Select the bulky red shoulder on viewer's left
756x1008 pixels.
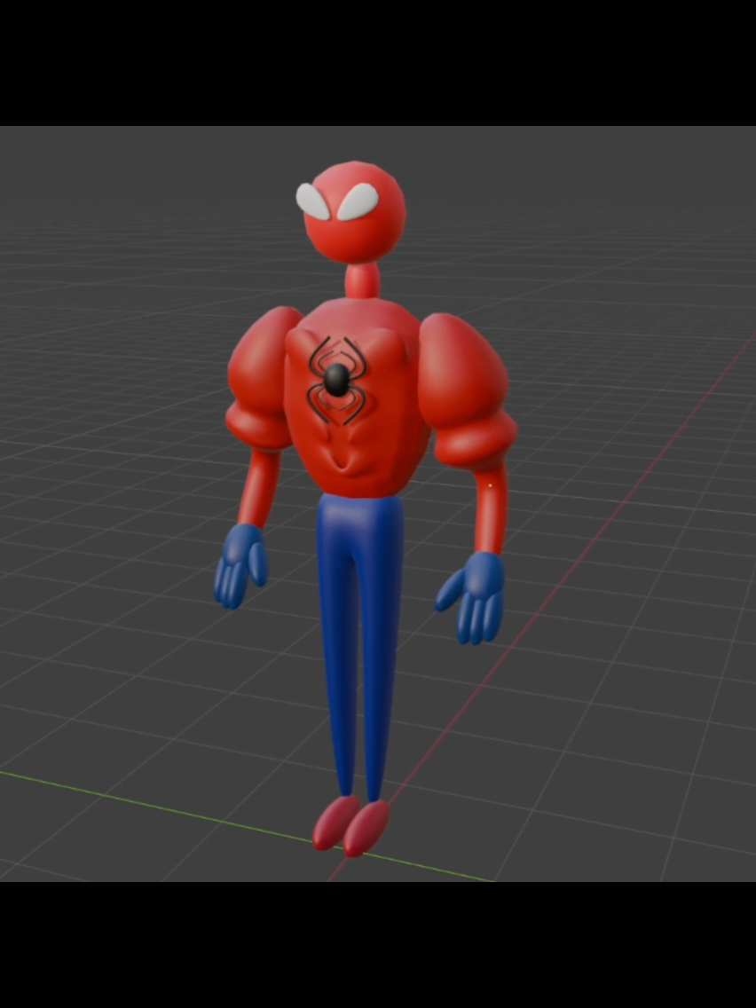260,379
